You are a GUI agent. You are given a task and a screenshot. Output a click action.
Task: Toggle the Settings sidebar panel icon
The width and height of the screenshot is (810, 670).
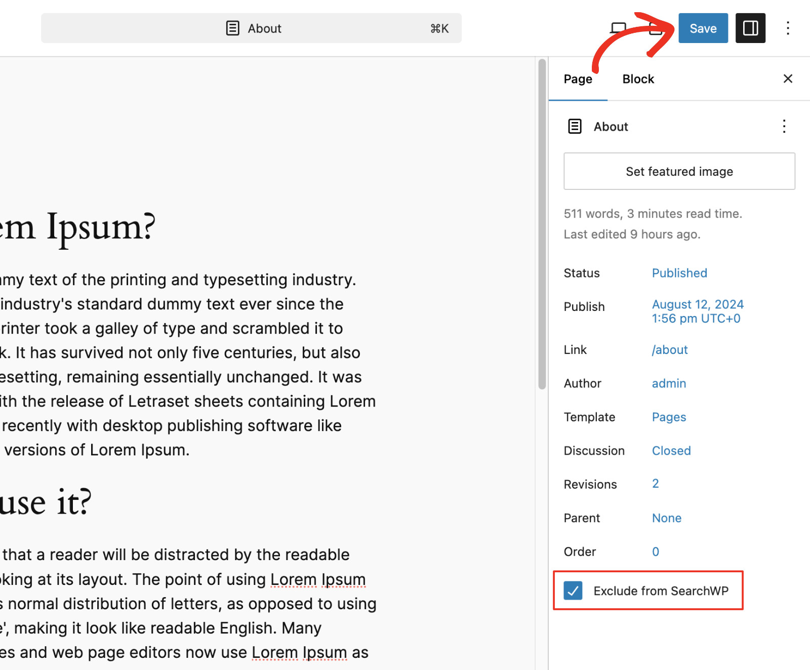tap(750, 28)
